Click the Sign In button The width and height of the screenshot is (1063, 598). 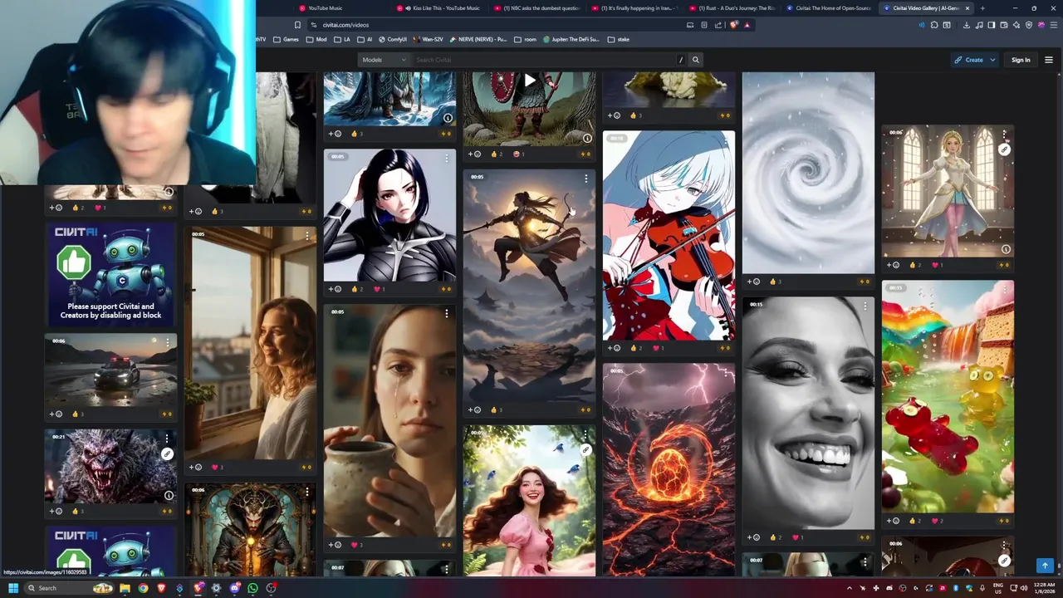coord(1021,60)
